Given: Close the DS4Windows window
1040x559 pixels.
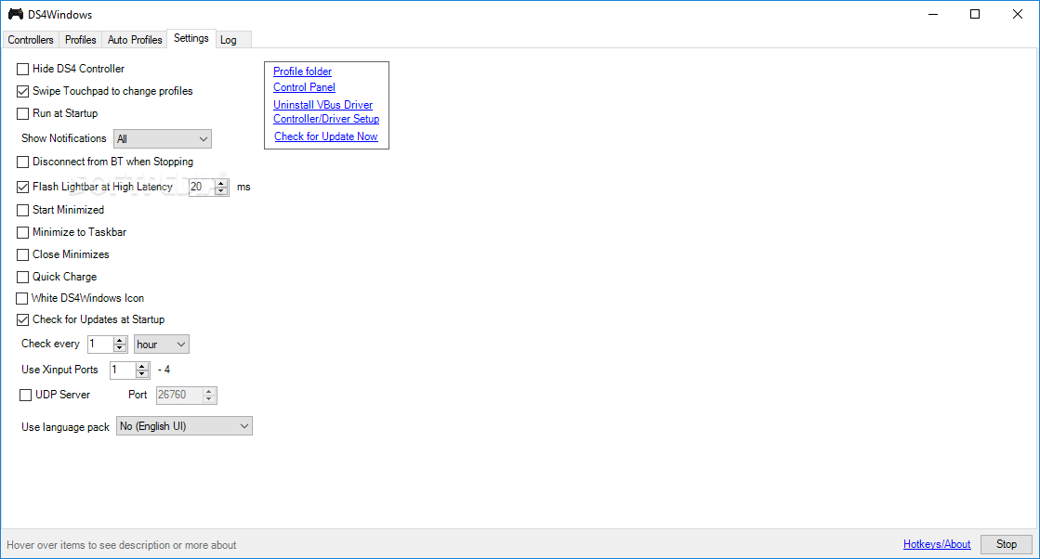Looking at the screenshot, I should tap(1017, 14).
